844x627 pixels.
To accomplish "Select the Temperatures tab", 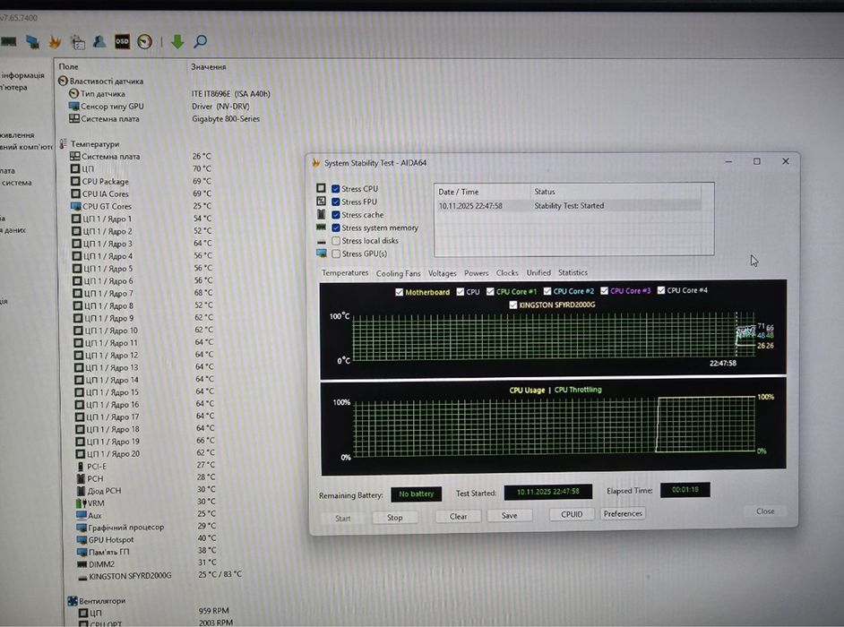I will 345,273.
